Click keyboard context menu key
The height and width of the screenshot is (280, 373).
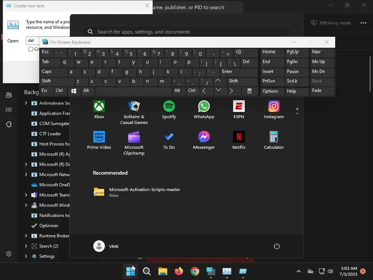[249, 91]
